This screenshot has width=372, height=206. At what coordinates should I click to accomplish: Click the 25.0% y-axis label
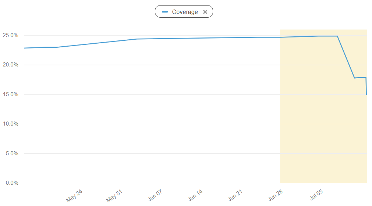point(10,36)
